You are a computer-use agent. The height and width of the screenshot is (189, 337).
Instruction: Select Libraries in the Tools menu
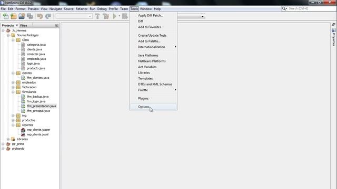(153, 72)
